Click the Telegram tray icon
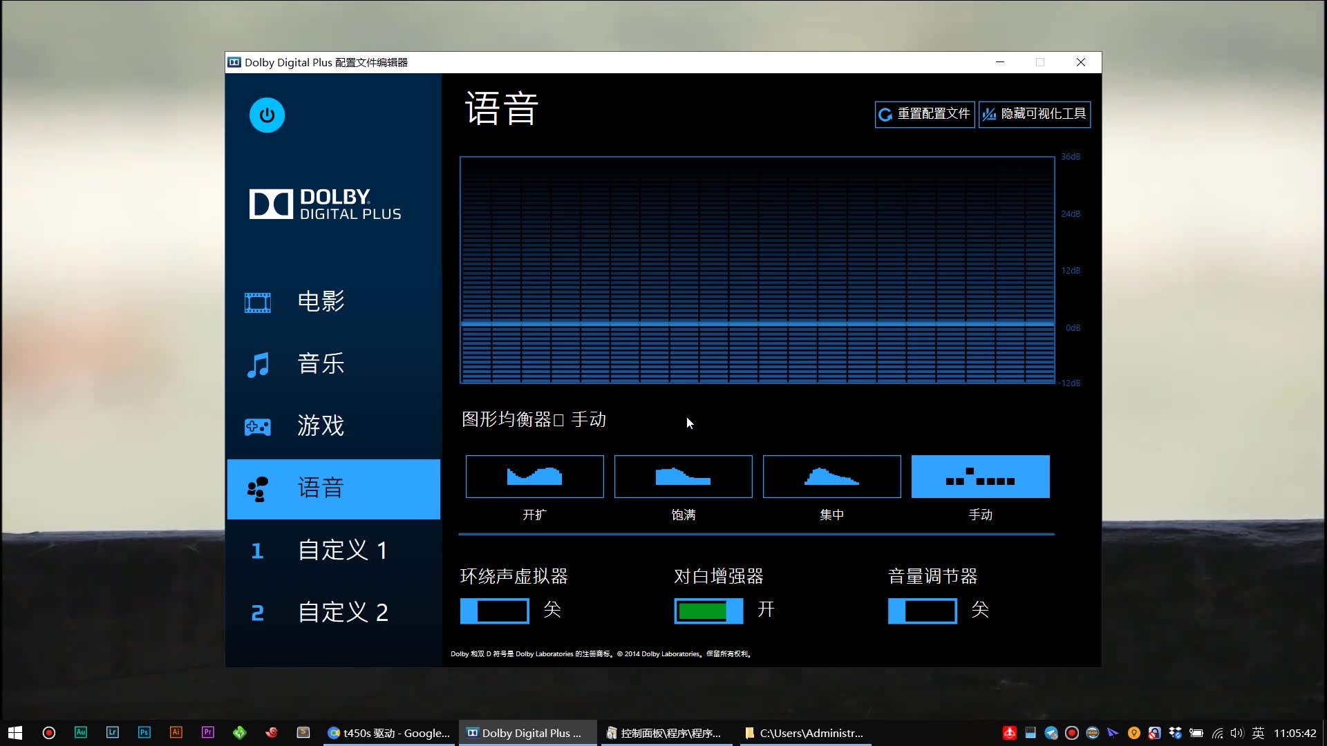This screenshot has width=1327, height=746. [x=1051, y=733]
